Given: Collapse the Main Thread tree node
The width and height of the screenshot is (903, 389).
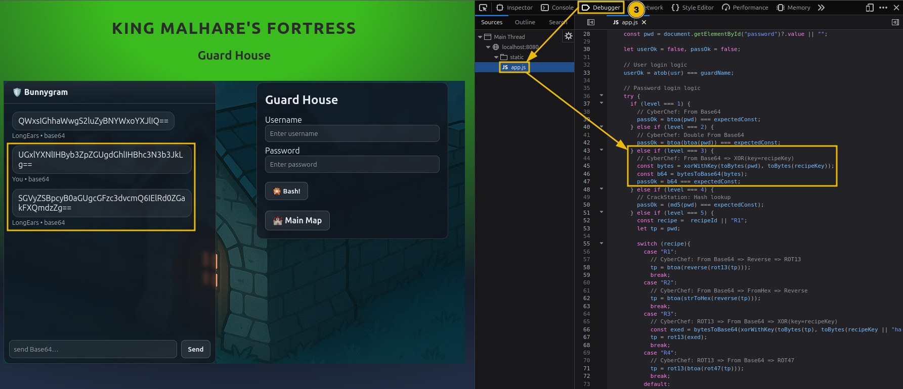Looking at the screenshot, I should pyautogui.click(x=480, y=37).
